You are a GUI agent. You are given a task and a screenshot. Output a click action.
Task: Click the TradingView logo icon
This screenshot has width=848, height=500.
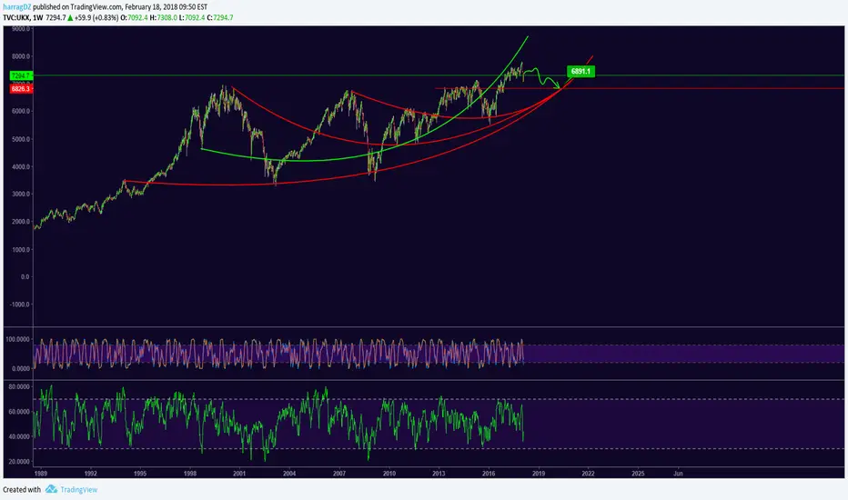51,489
